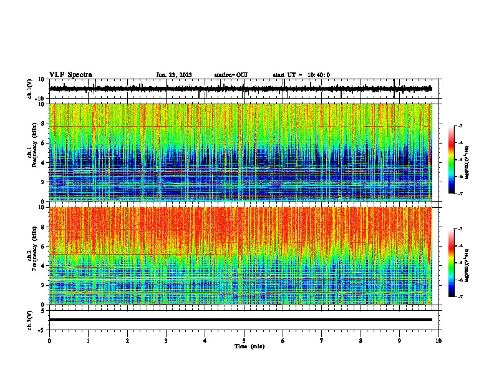Click the '1' tick on the time axis
This screenshot has width=494, height=382.
click(x=88, y=341)
